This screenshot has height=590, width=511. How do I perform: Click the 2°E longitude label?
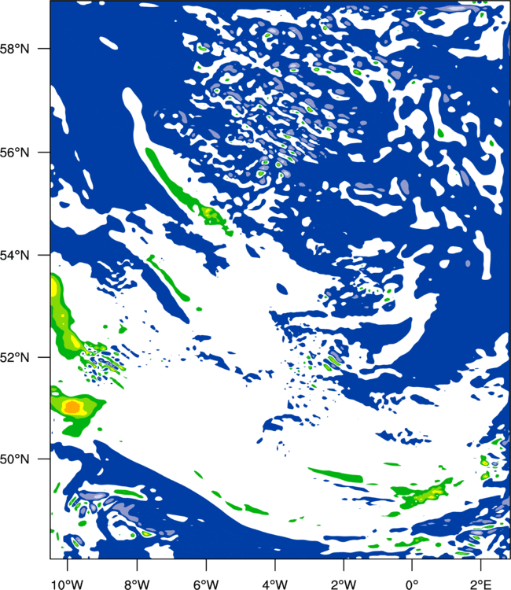[481, 584]
